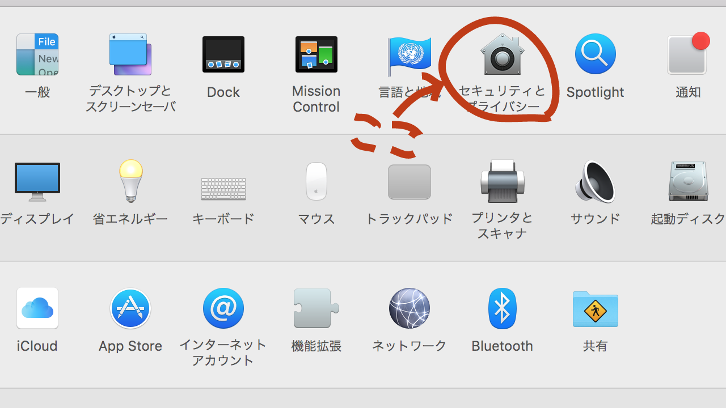The image size is (726, 408).
Task: Open the iCloud preferences icon
Action: pos(37,308)
